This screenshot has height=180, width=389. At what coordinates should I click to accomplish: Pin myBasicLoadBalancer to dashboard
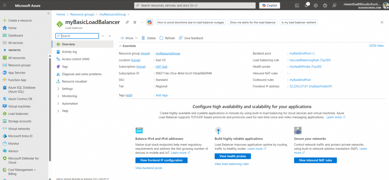(127, 22)
